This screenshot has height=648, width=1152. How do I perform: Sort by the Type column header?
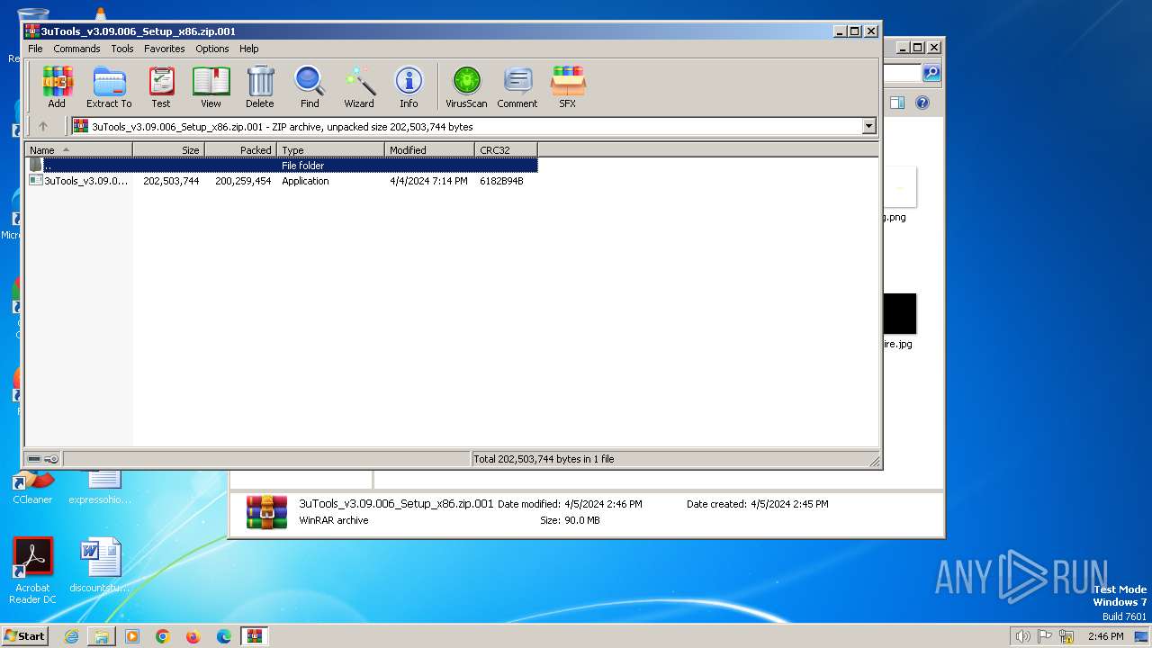coord(330,150)
